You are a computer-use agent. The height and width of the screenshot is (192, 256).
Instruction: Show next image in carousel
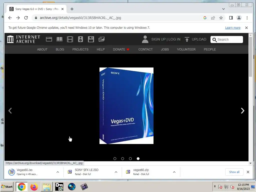242,110
